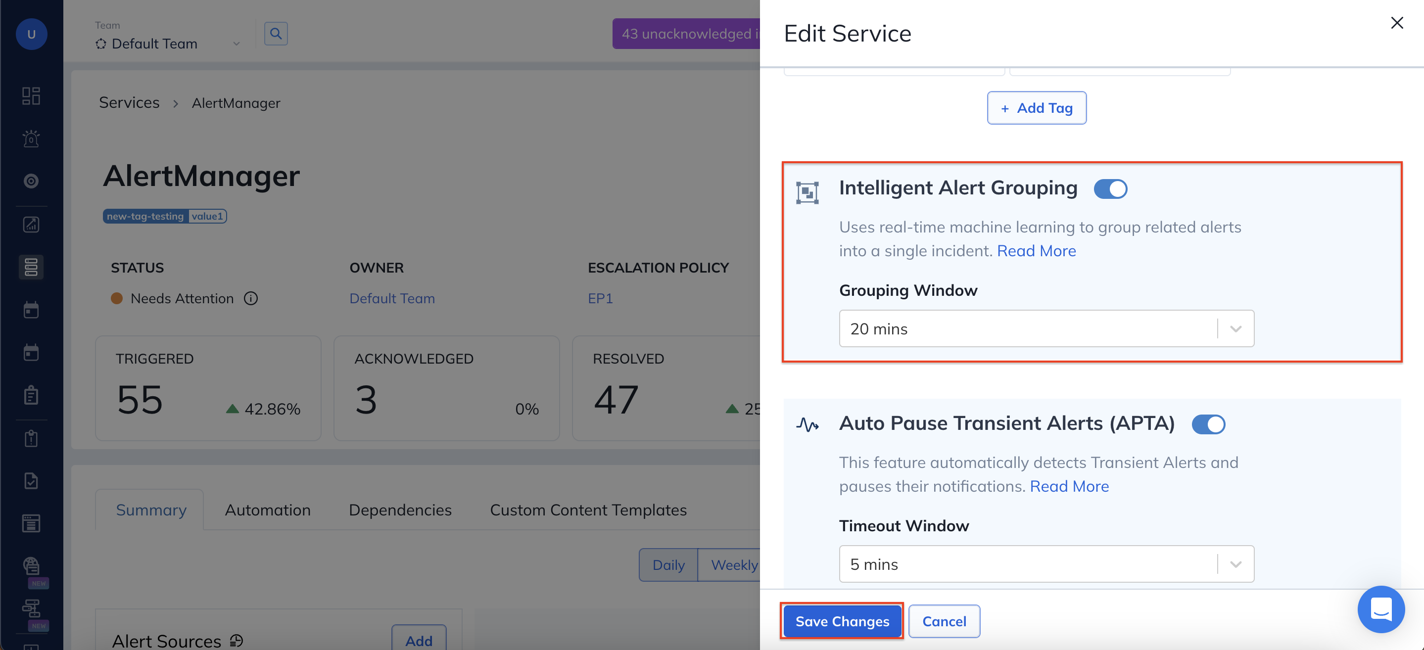This screenshot has height=650, width=1424.
Task: Click Read More link under Alert Grouping
Action: coord(1036,251)
